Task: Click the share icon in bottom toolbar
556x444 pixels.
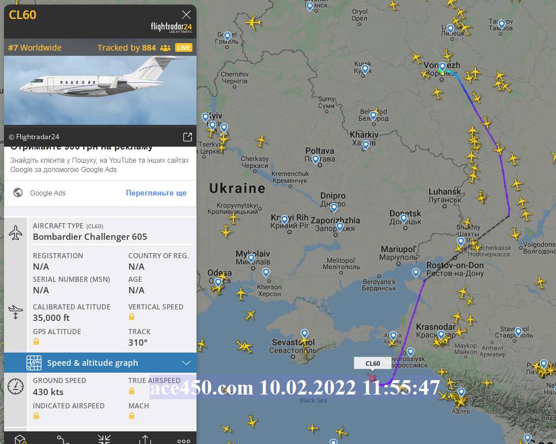Action: [145, 439]
